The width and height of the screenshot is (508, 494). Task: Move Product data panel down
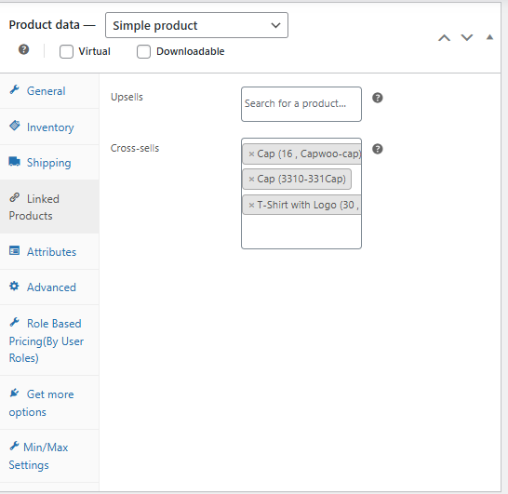click(467, 37)
